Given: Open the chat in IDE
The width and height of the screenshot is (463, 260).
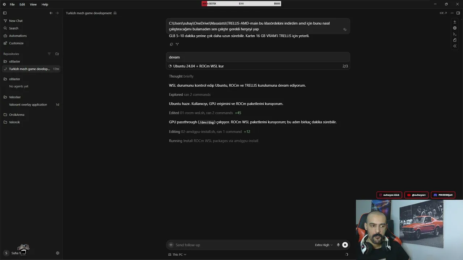Looking at the screenshot, I should click(x=443, y=13).
